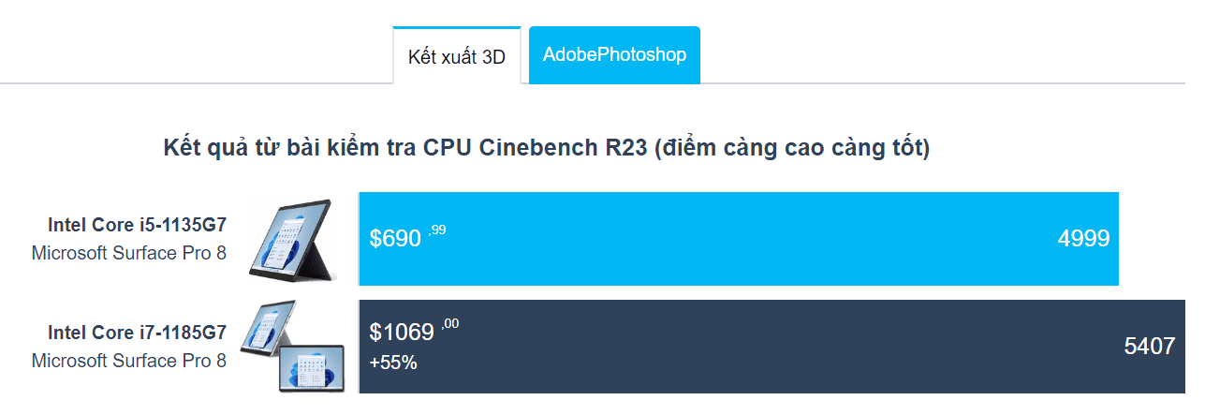Screen dimensions: 1205x415
Task: Open the AdobePhotoshop tab
Action: 614,54
